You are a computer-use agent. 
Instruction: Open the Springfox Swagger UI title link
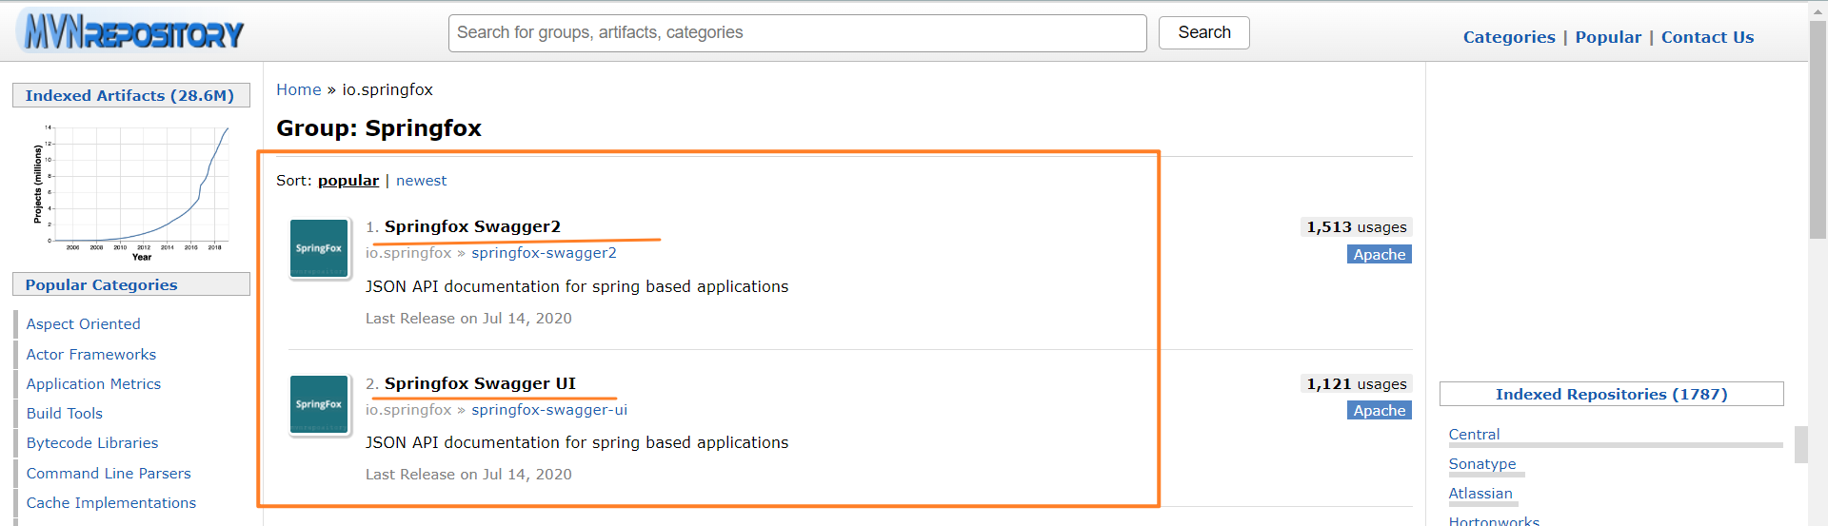[x=480, y=383]
